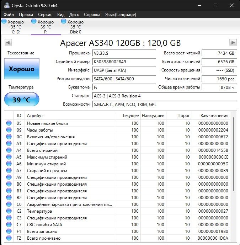Click the status orb for attribute B1

pos(9,191)
